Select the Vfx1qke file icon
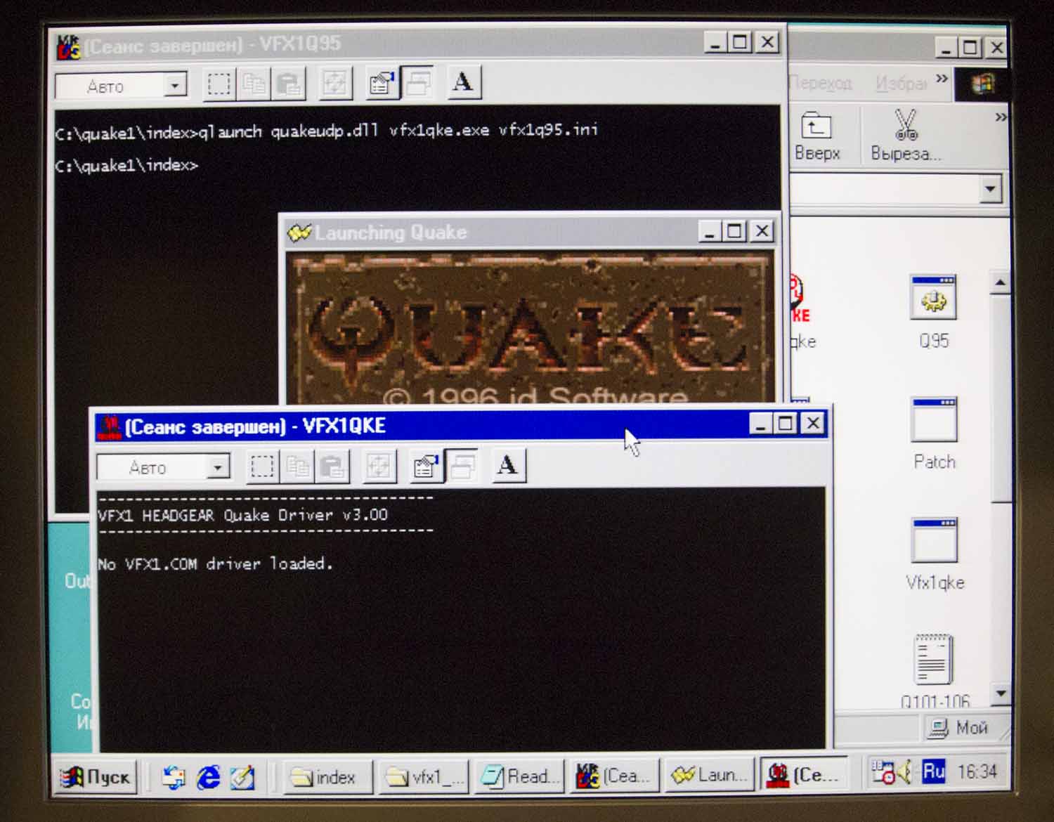Image resolution: width=1054 pixels, height=822 pixels. coord(935,554)
